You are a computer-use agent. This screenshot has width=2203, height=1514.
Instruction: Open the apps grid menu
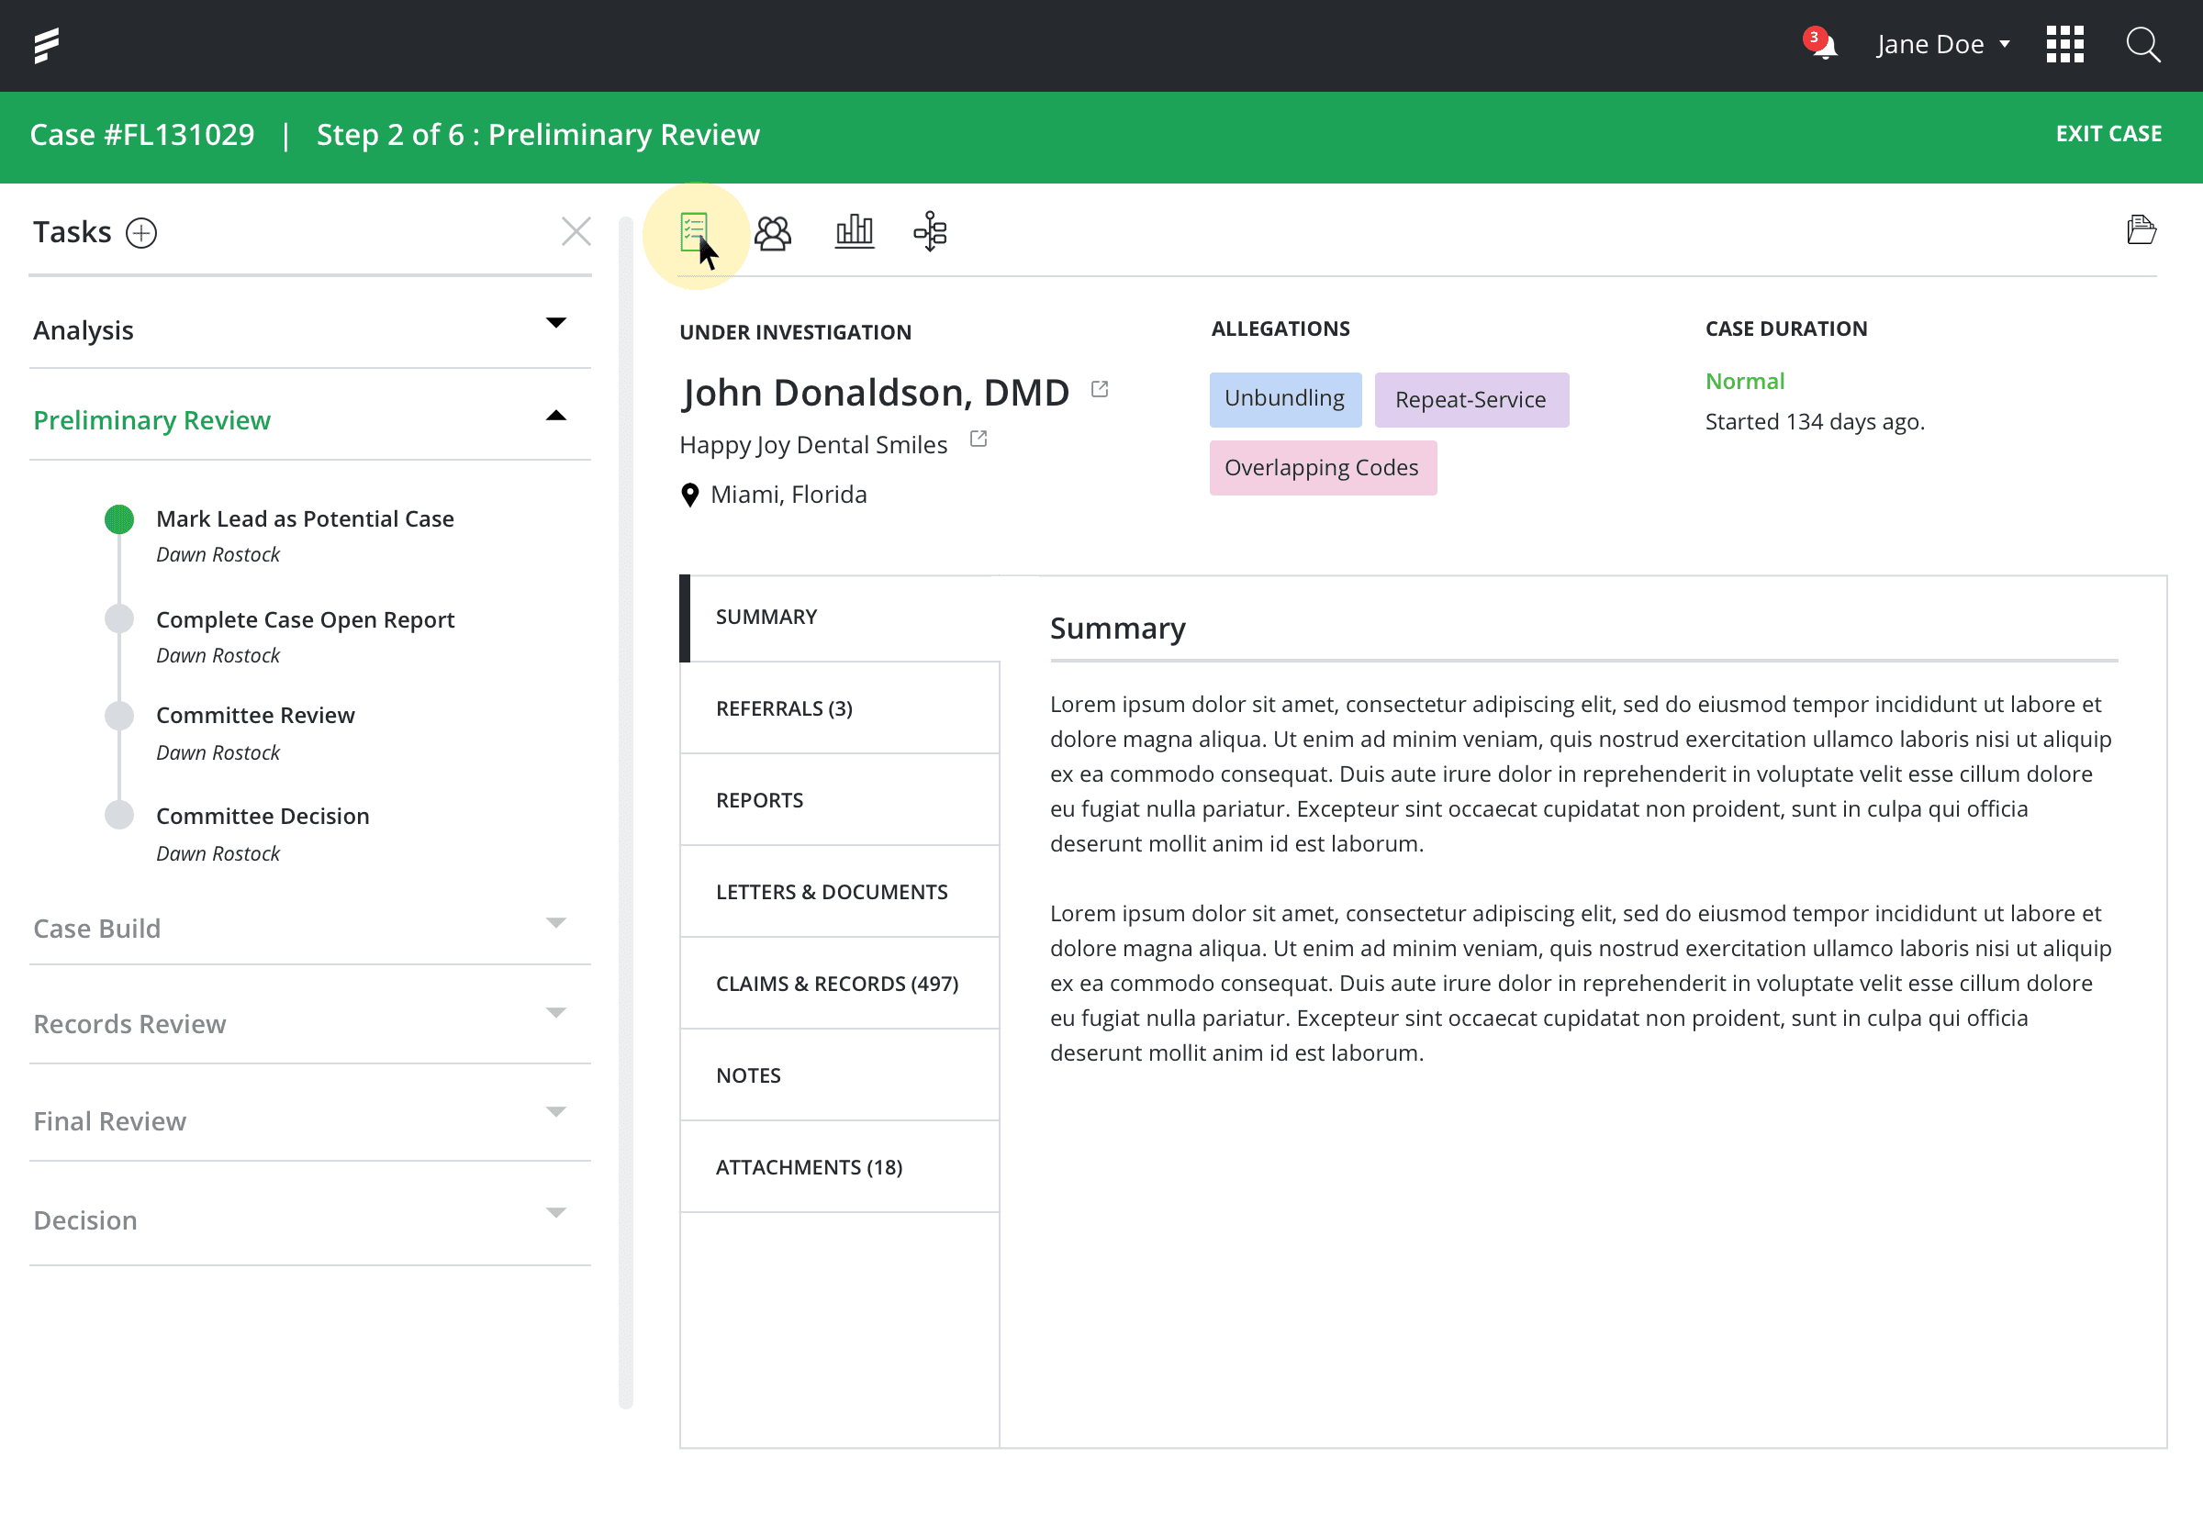pyautogui.click(x=2064, y=45)
